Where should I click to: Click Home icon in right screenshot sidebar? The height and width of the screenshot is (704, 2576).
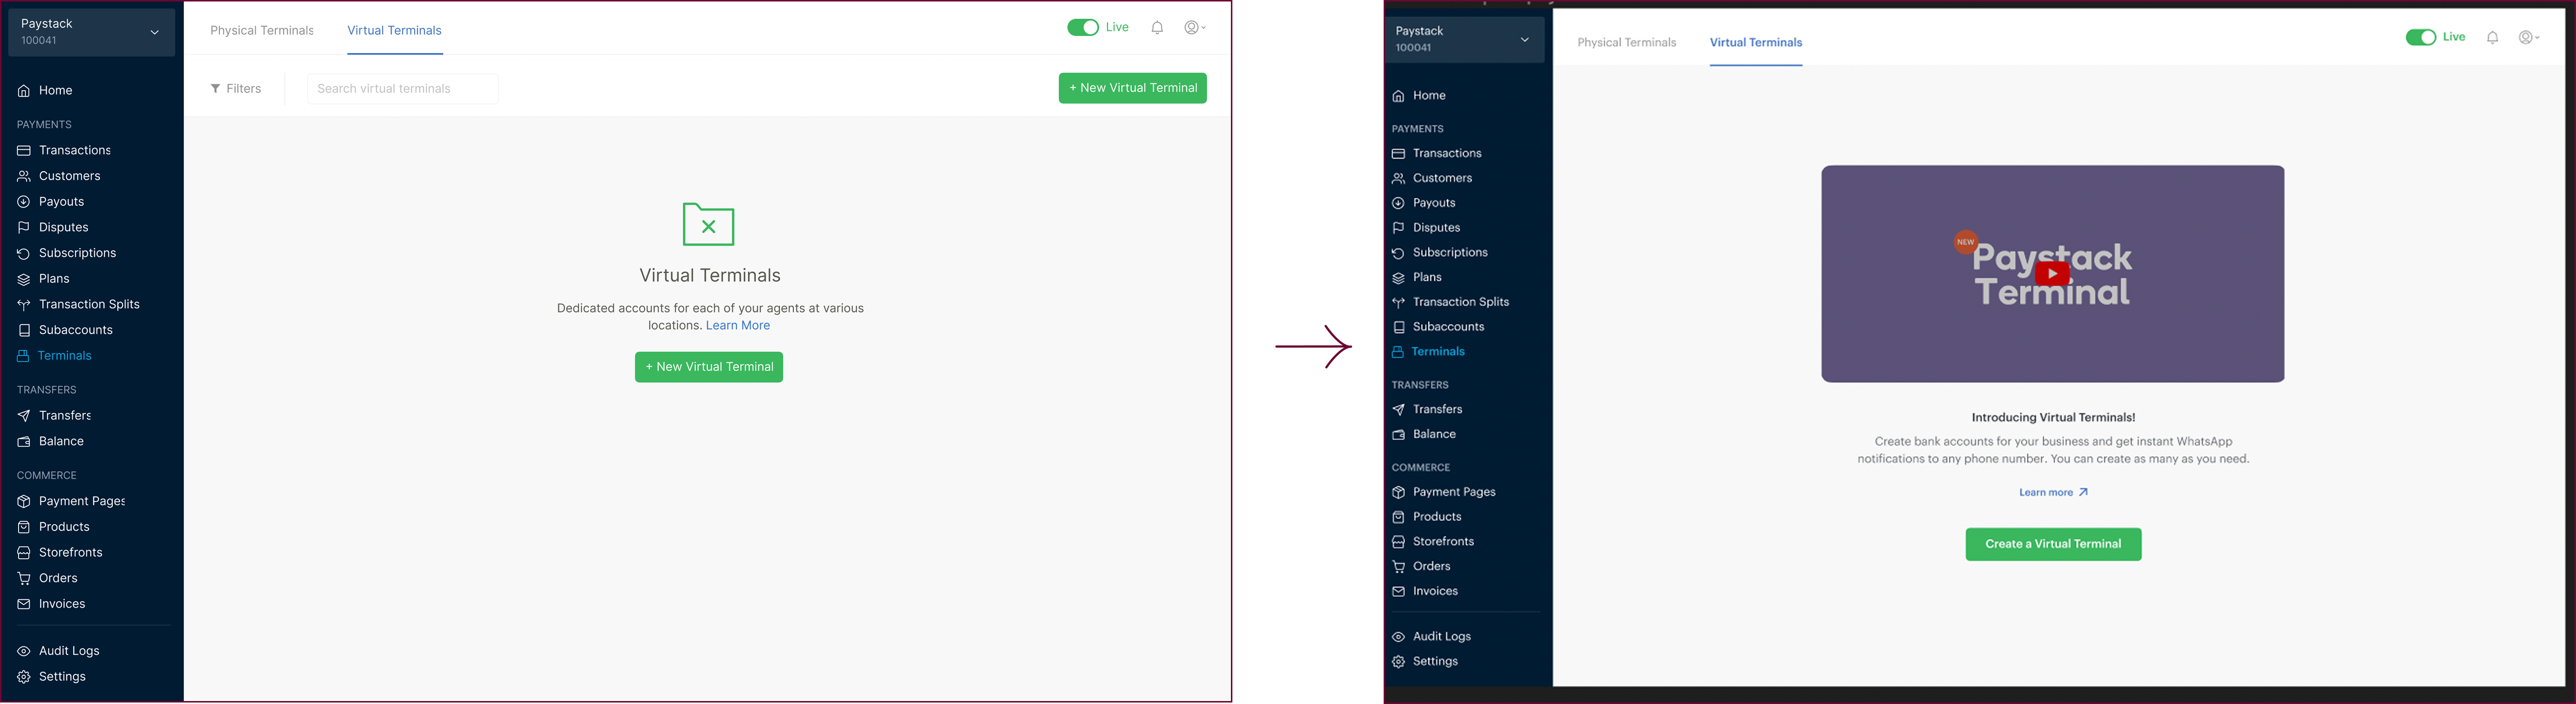click(x=1399, y=96)
